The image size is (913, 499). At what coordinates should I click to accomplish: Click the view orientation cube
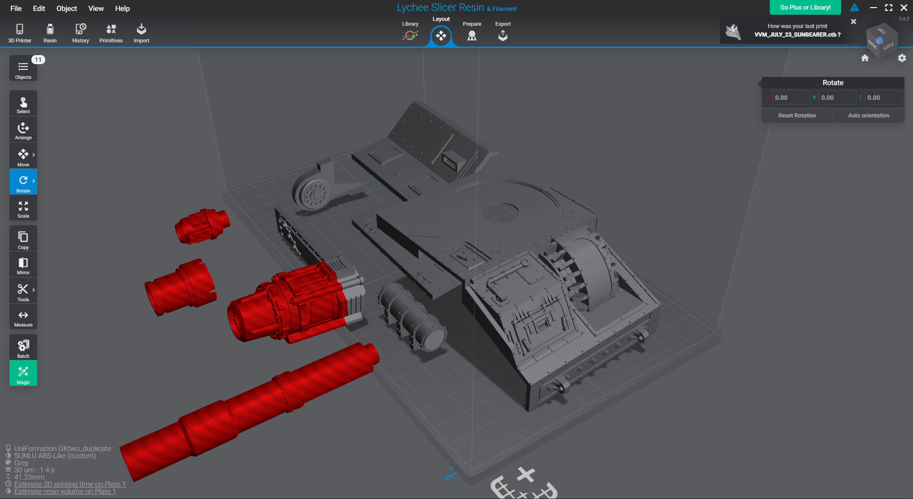[882, 41]
